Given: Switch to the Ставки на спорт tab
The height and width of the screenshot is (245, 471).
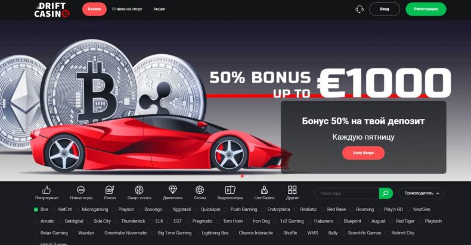Looking at the screenshot, I should [x=128, y=9].
